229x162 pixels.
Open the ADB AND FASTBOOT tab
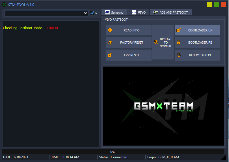[170, 12]
